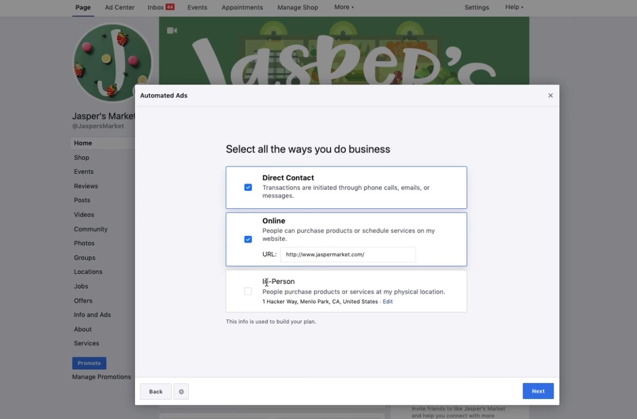Open Videos in the sidebar
The height and width of the screenshot is (419, 637).
click(84, 214)
